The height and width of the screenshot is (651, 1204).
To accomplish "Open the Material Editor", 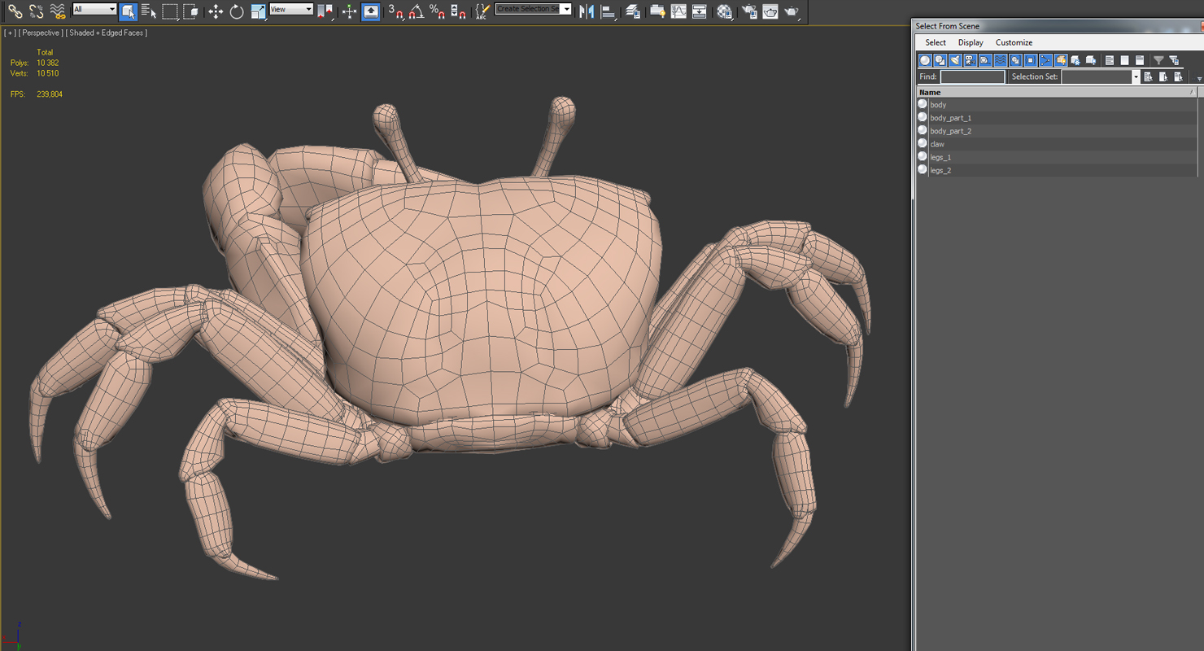I will point(724,11).
